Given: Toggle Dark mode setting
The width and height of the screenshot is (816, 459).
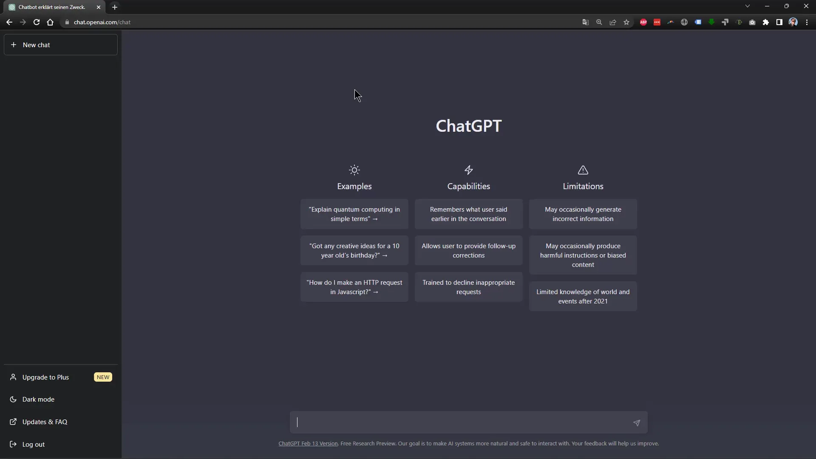Looking at the screenshot, I should click(38, 399).
